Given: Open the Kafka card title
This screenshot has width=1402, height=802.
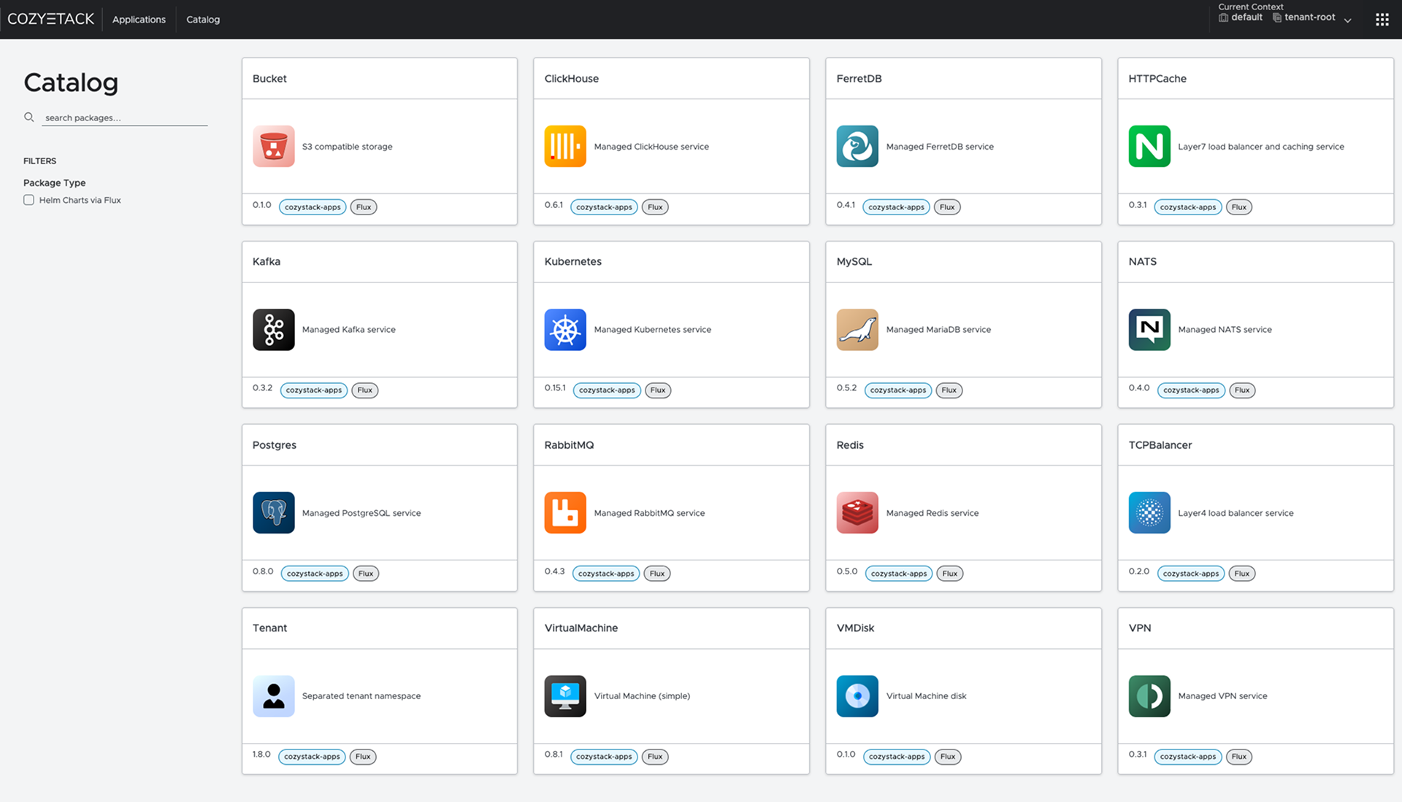Looking at the screenshot, I should click(x=266, y=262).
